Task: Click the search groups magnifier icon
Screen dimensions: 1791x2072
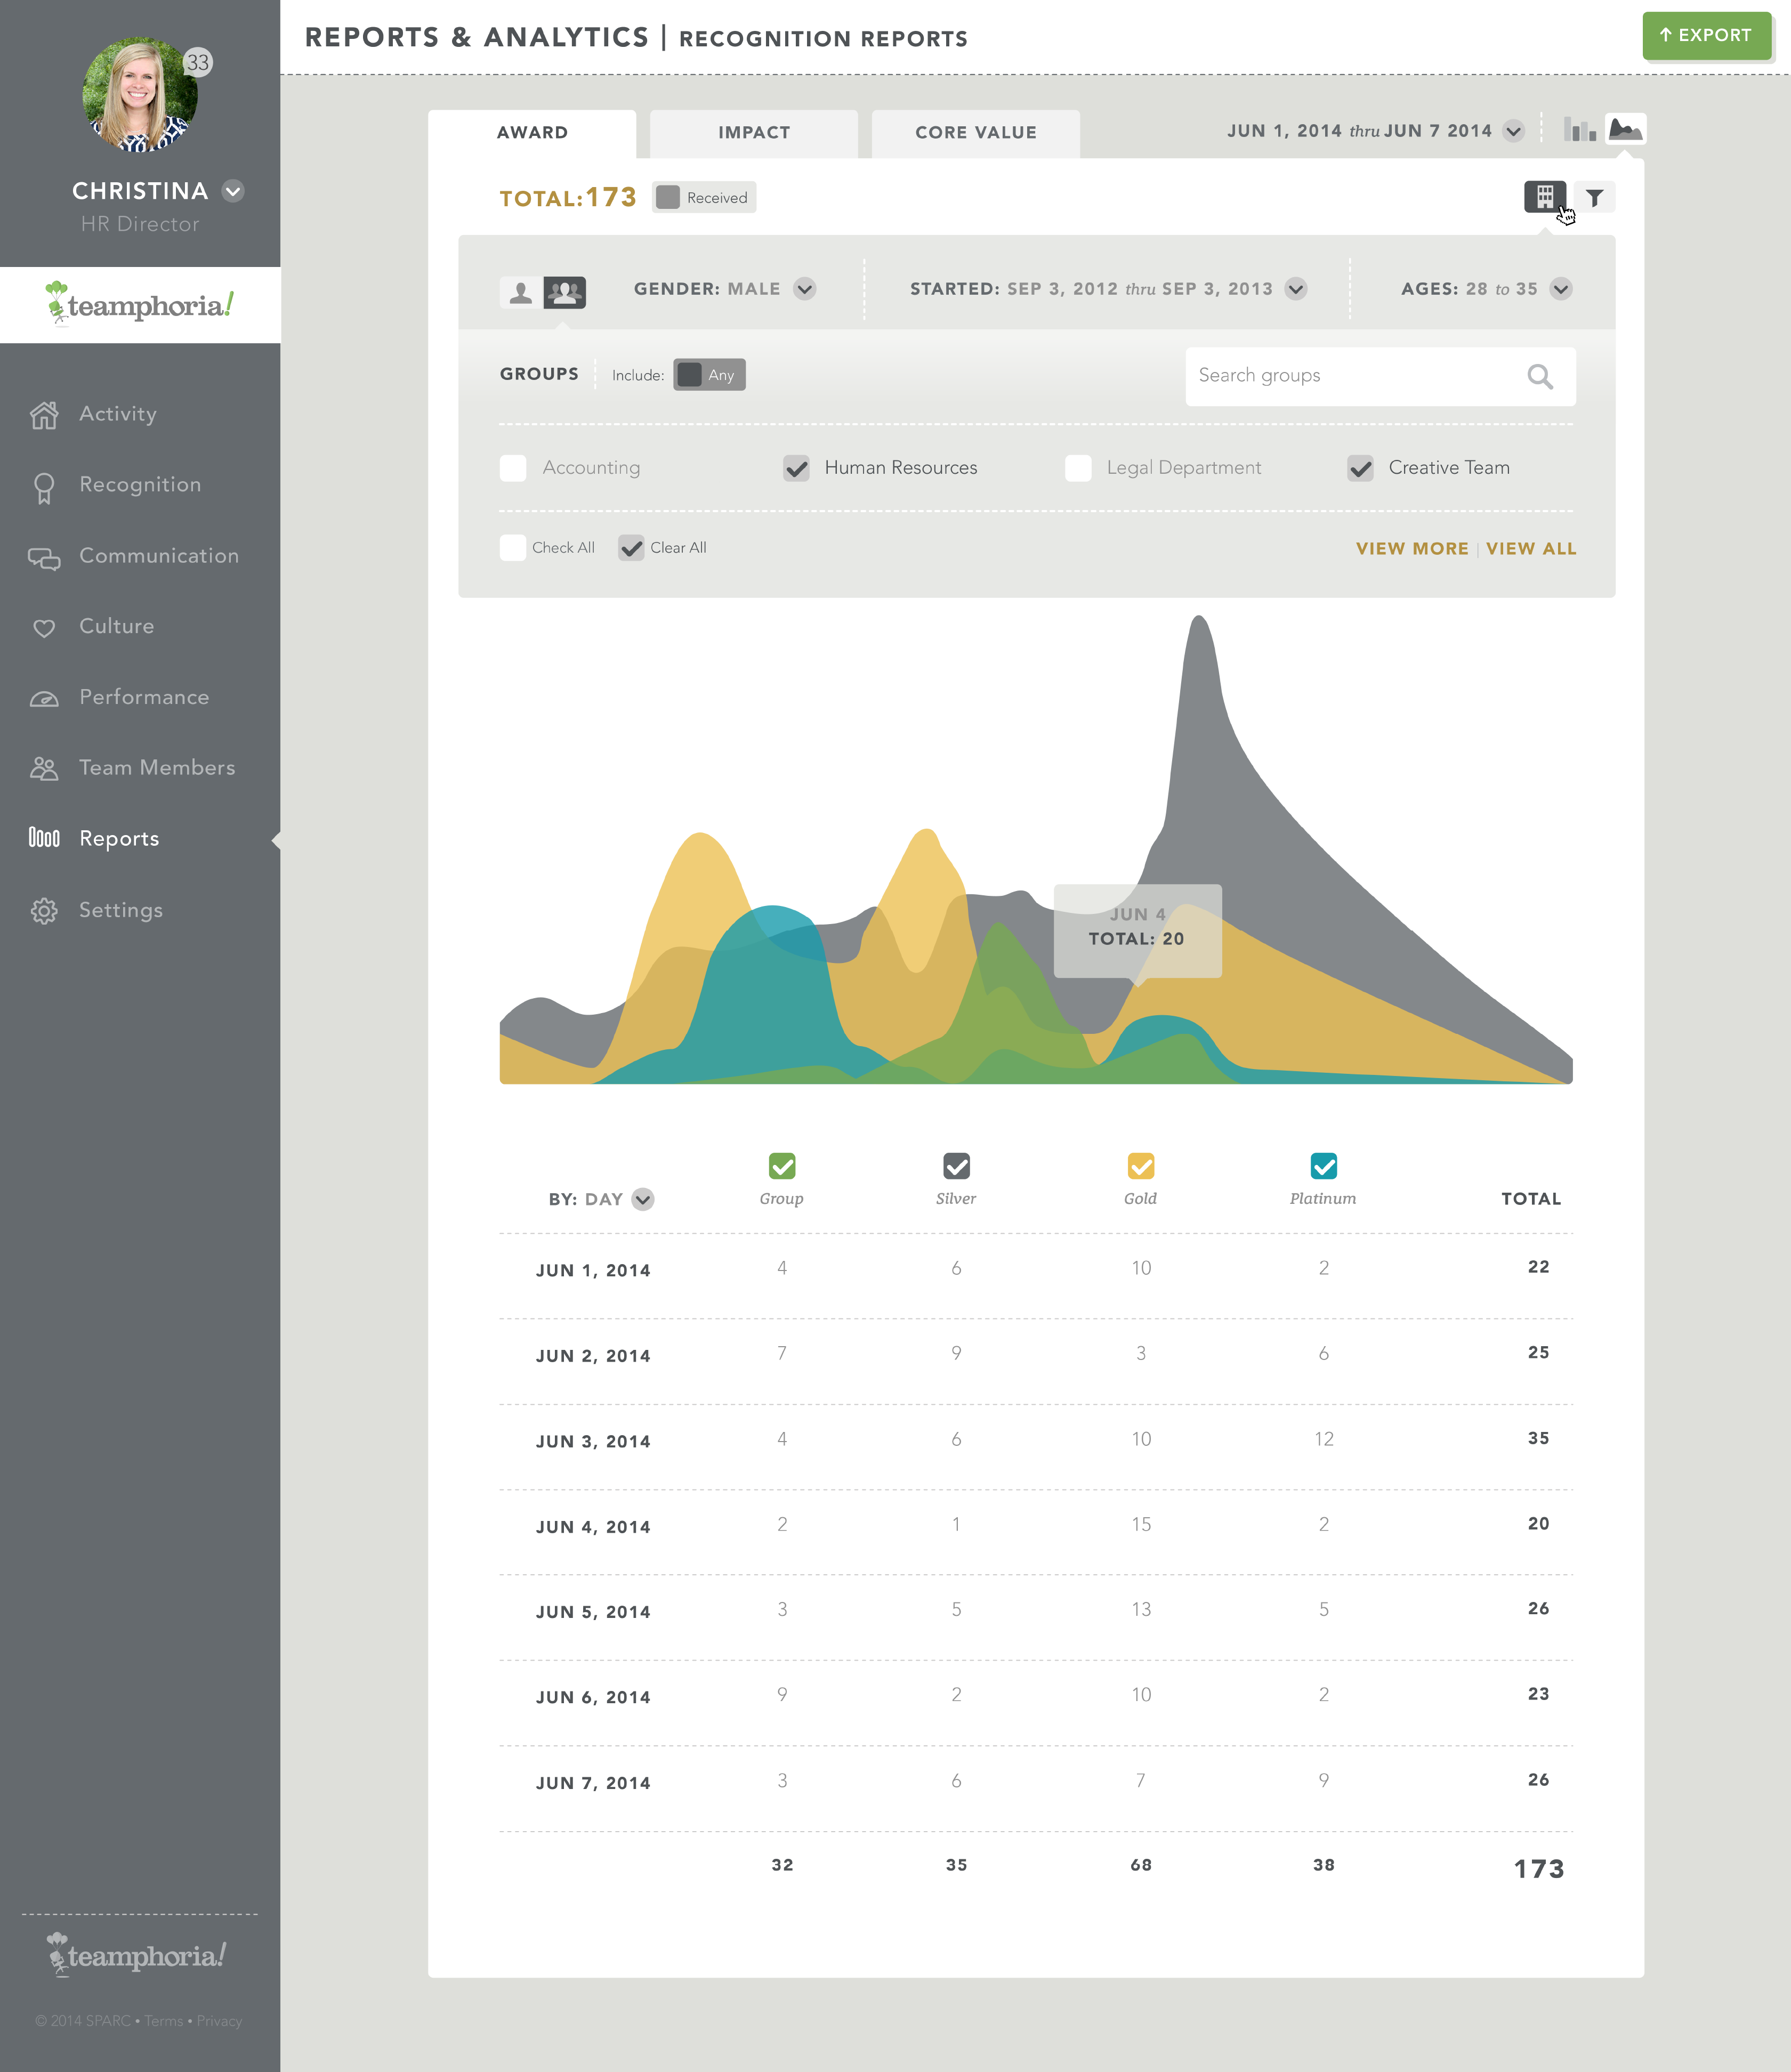Action: [1540, 377]
